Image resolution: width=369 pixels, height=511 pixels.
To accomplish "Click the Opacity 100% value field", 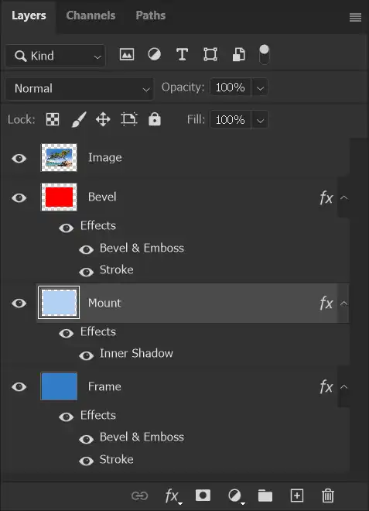I will pos(231,87).
